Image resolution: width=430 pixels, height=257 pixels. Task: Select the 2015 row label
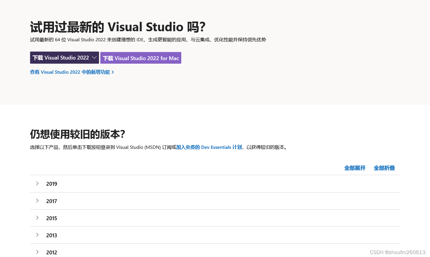coord(52,218)
